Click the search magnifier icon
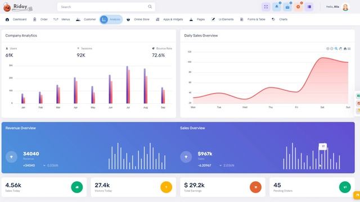 pos(150,7)
